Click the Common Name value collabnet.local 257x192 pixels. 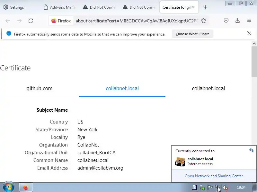(93, 160)
